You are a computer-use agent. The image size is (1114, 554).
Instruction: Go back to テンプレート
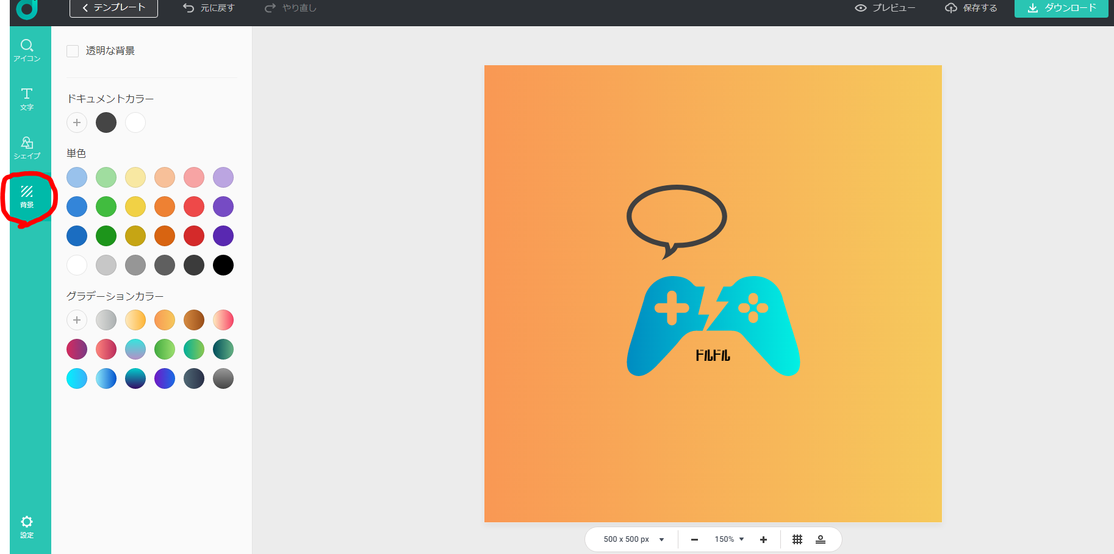[x=113, y=8]
